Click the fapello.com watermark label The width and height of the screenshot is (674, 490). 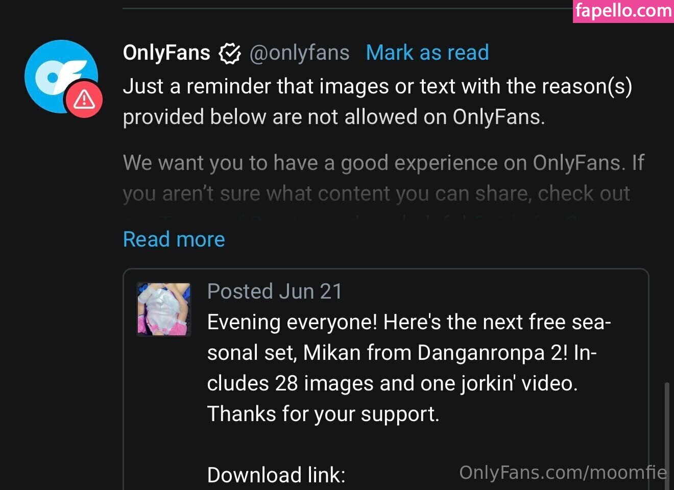(623, 11)
